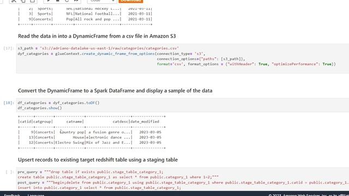349x196 pixels.
Task: Click catid 13 in the output table
Action: click(x=31, y=137)
